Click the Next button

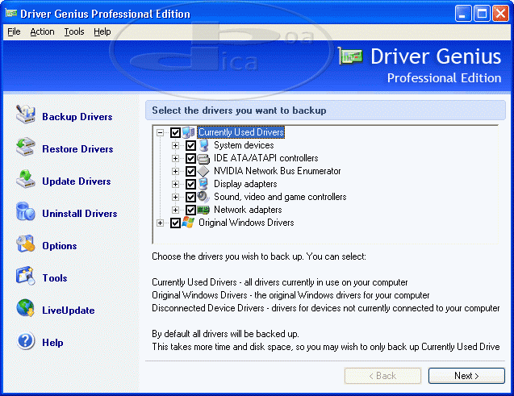point(466,376)
